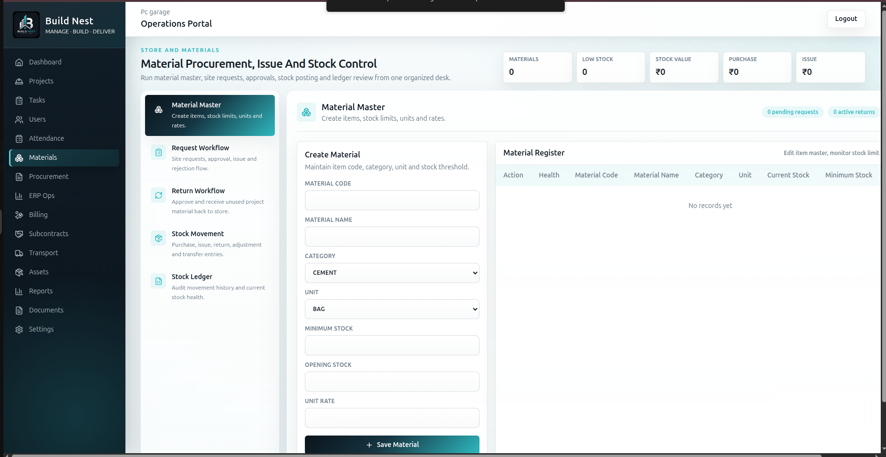Focus the Material Name input field
886x457 pixels.
click(x=392, y=237)
